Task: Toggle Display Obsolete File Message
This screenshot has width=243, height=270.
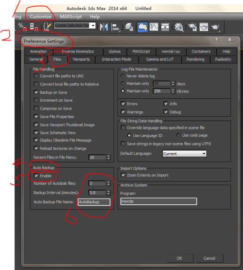Action: (x=36, y=140)
